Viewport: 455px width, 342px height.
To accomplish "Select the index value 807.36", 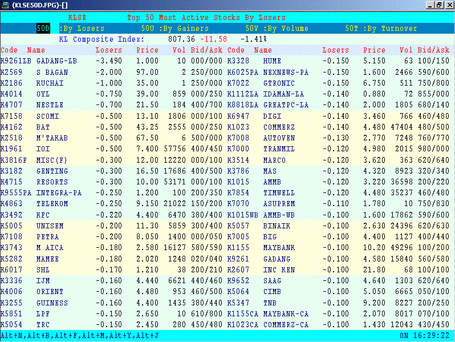I will point(181,39).
